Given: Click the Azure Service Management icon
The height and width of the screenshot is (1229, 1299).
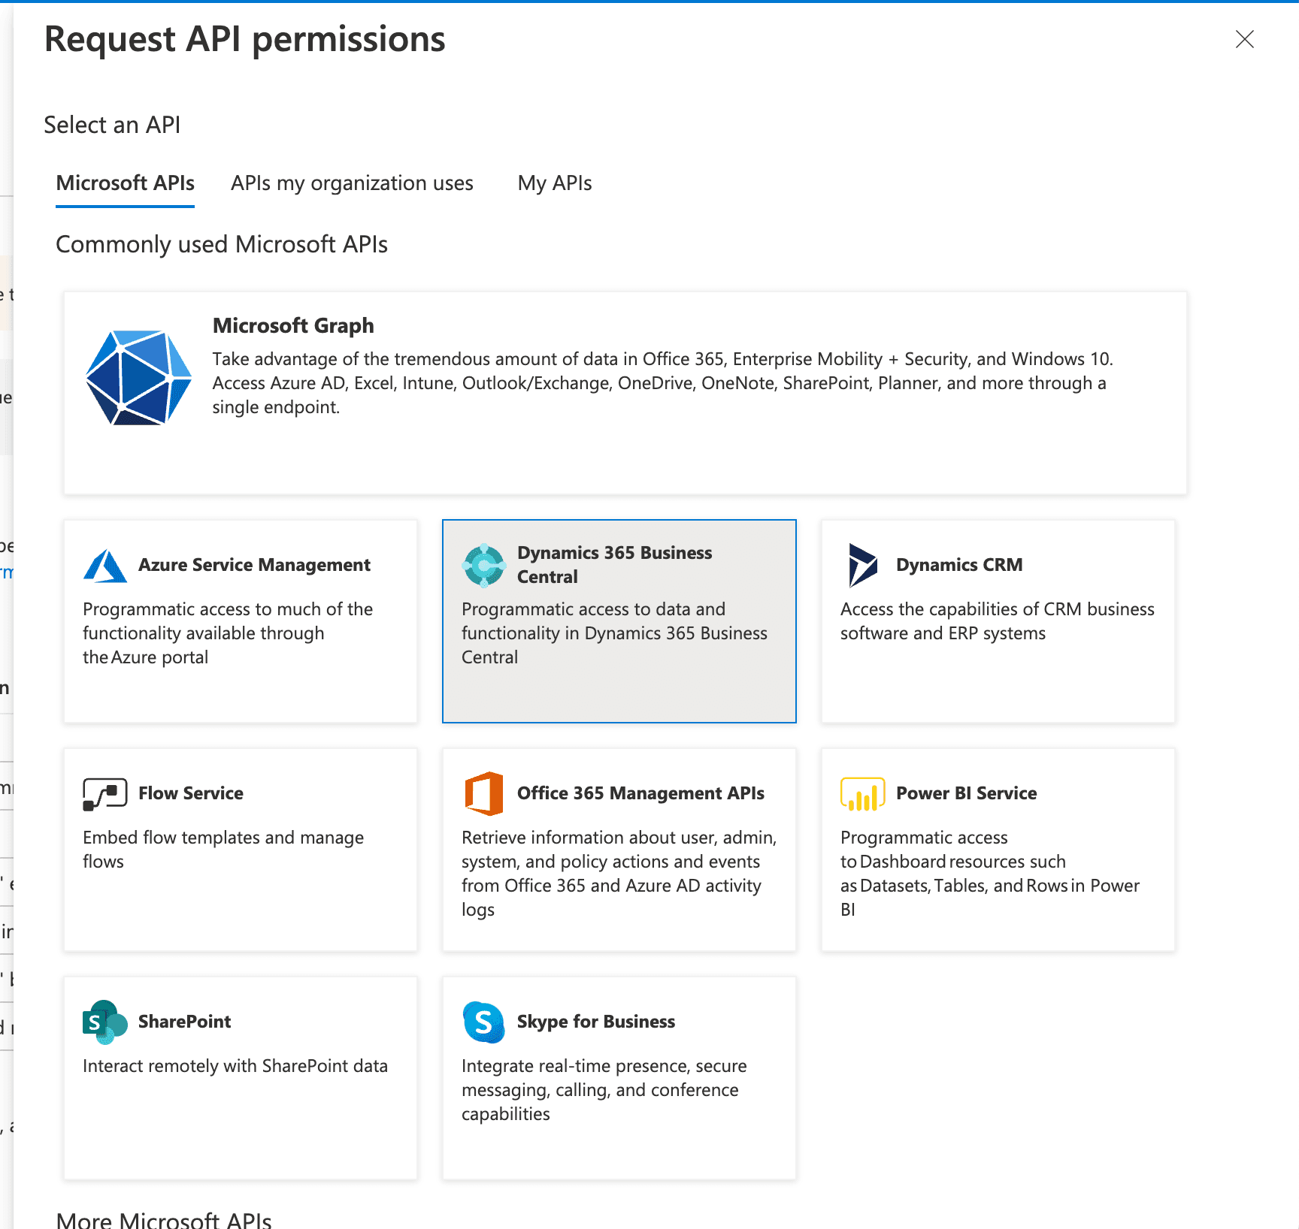Looking at the screenshot, I should [104, 565].
